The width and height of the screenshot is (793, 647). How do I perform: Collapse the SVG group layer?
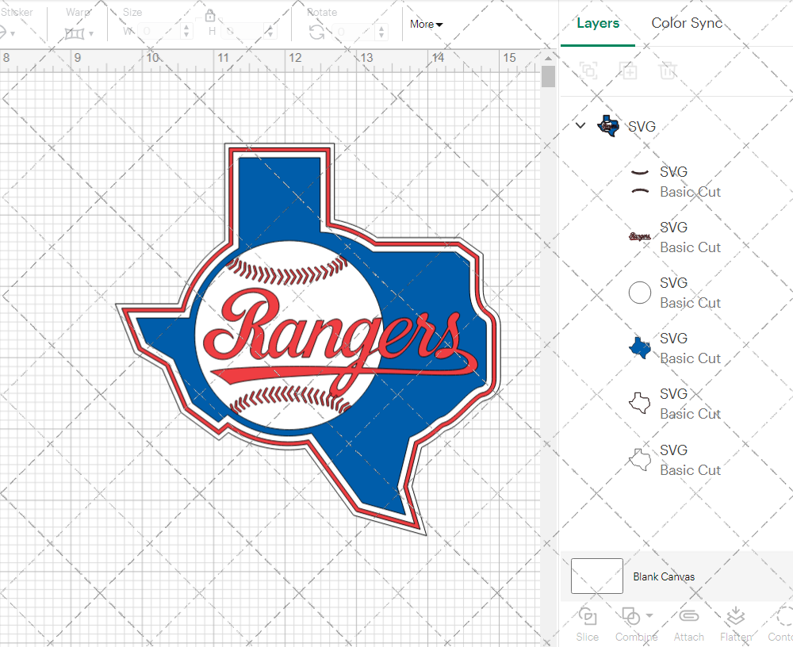point(580,125)
